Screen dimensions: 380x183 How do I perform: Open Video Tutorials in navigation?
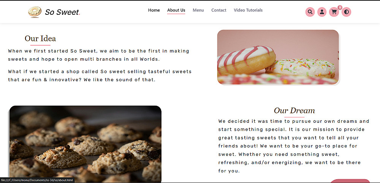(x=248, y=10)
